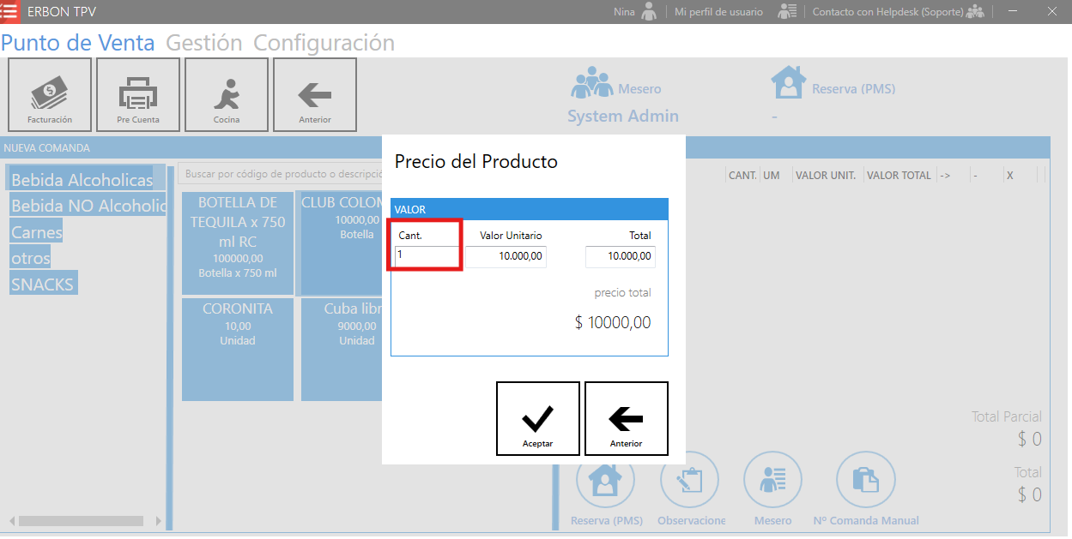Open the Observaciones clipboard icon
Screen dimensions: 1072x539
[689, 481]
